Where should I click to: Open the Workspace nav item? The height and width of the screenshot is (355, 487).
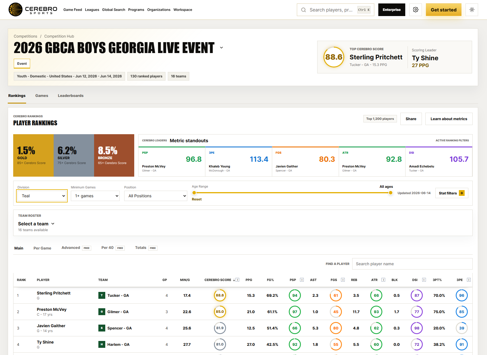tap(183, 10)
